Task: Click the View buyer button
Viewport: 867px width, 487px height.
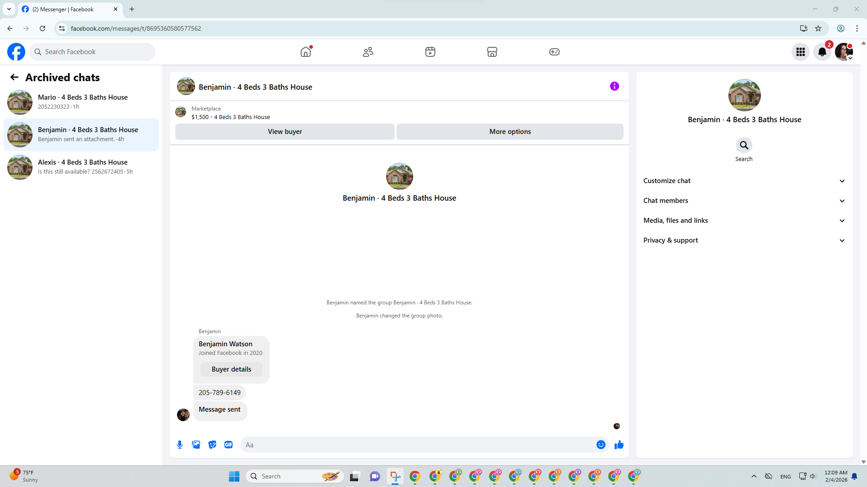Action: [x=284, y=132]
